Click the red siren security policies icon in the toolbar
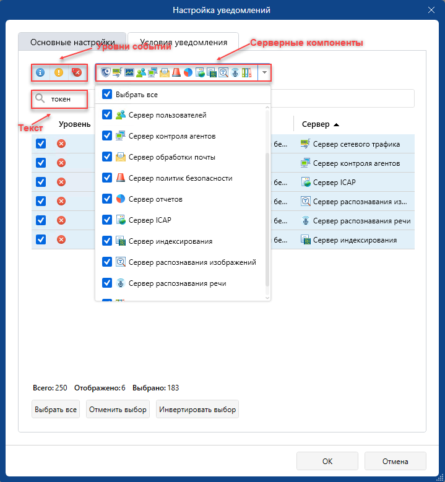445x482 pixels. 176,72
